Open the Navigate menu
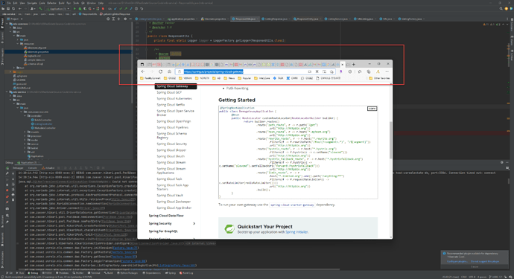The height and width of the screenshot is (279, 514). point(32,3)
